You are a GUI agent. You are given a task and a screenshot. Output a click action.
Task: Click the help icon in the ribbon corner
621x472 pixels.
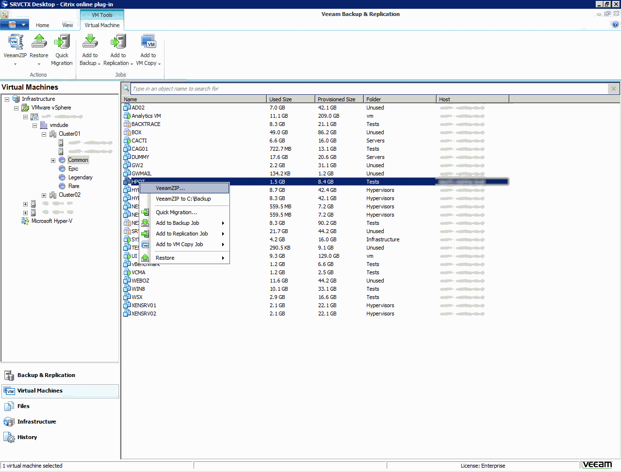615,24
